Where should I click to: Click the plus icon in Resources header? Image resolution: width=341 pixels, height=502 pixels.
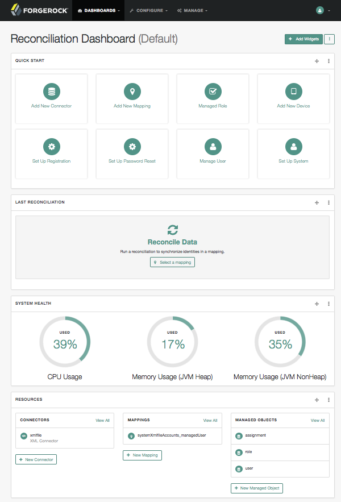(x=317, y=400)
